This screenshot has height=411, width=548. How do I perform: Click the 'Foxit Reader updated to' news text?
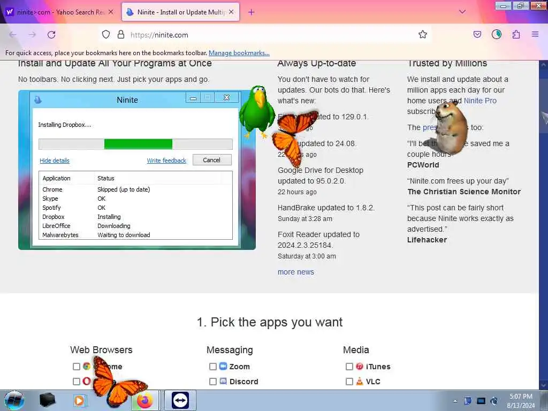[318, 234]
